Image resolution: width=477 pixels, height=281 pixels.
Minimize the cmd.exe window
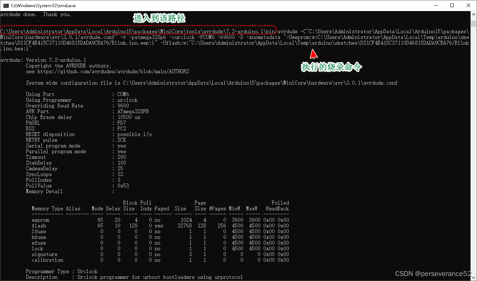pyautogui.click(x=436, y=5)
